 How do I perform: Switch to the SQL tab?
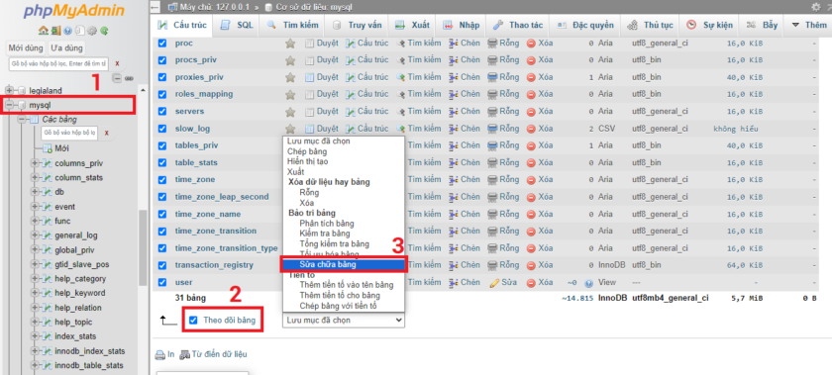point(237,25)
